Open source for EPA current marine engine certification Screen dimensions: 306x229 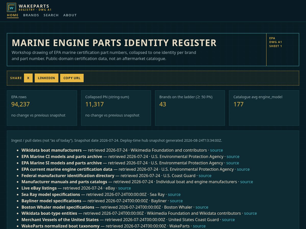click(x=243, y=169)
